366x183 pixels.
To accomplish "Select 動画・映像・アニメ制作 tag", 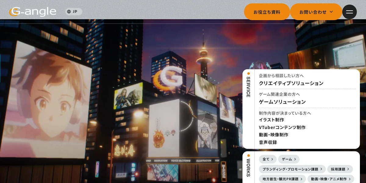I will click(x=331, y=179).
